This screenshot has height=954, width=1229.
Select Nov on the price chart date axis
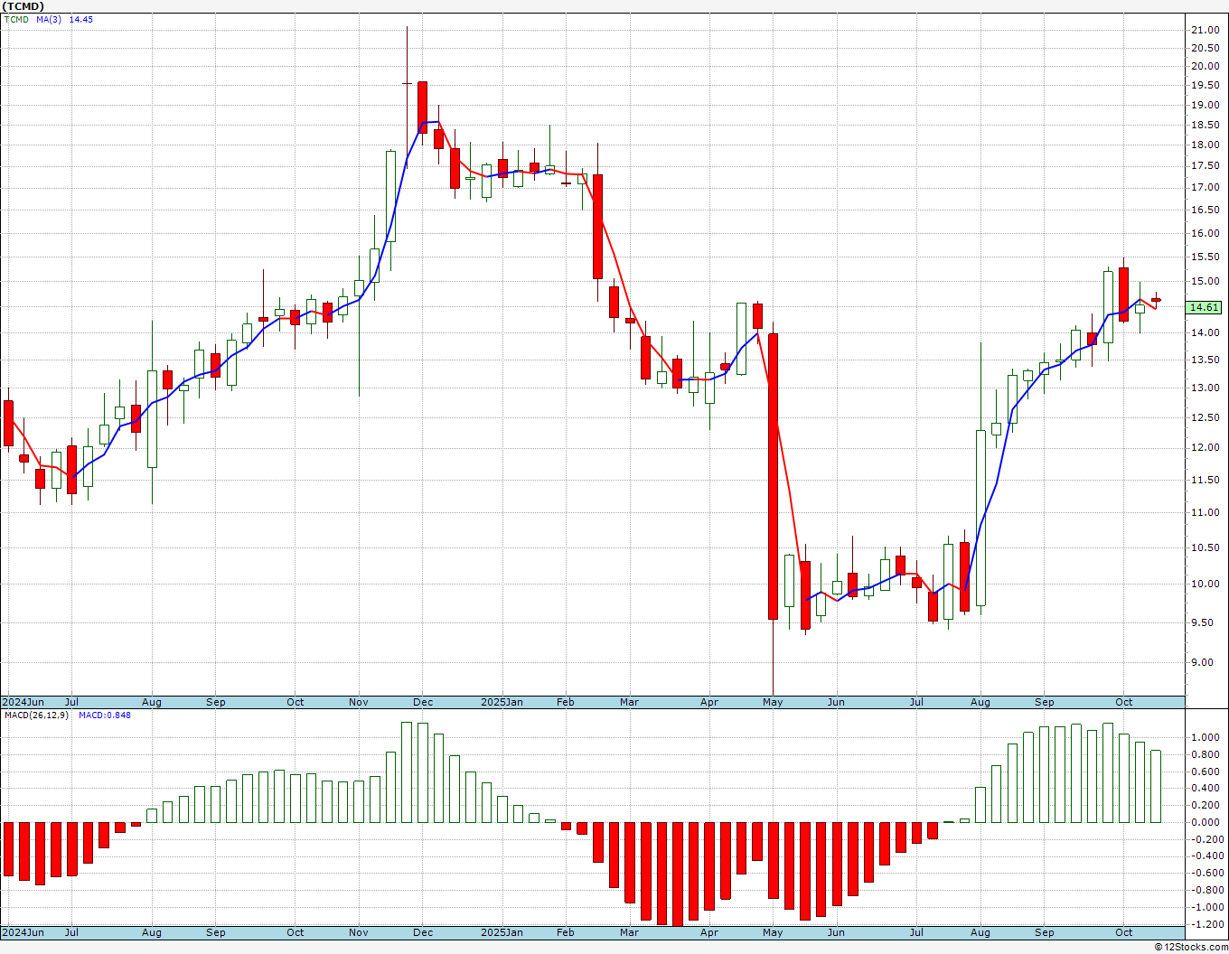359,702
